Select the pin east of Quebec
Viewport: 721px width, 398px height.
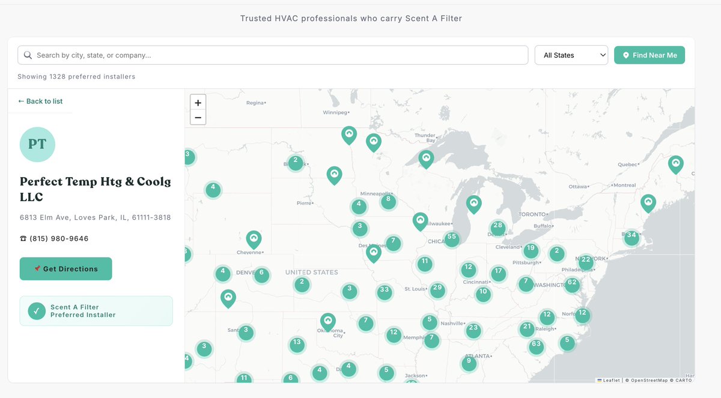pyautogui.click(x=676, y=165)
